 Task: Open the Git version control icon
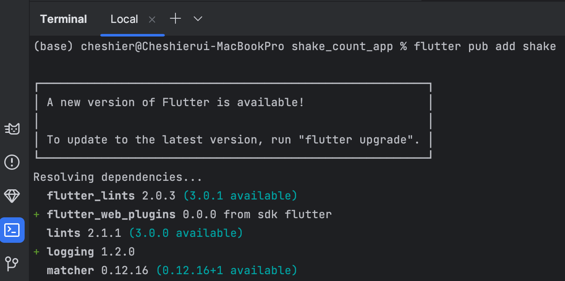pyautogui.click(x=12, y=264)
